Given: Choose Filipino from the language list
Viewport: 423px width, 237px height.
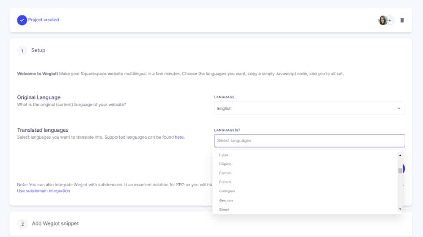Looking at the screenshot, I should point(225,164).
